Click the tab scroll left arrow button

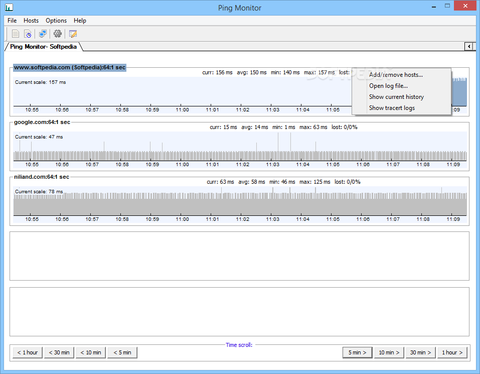[468, 47]
